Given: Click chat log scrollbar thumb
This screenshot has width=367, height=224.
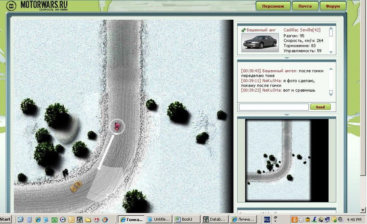Looking at the screenshot, I should (x=331, y=92).
